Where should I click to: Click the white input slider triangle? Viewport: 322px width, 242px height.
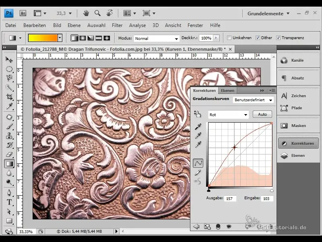click(272, 190)
